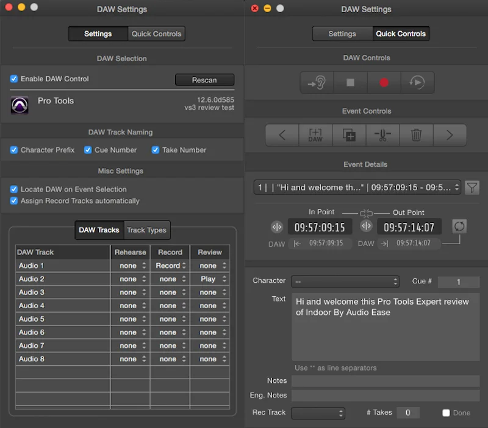
Task: Select the Audio 4 track row
Action: coord(123,306)
